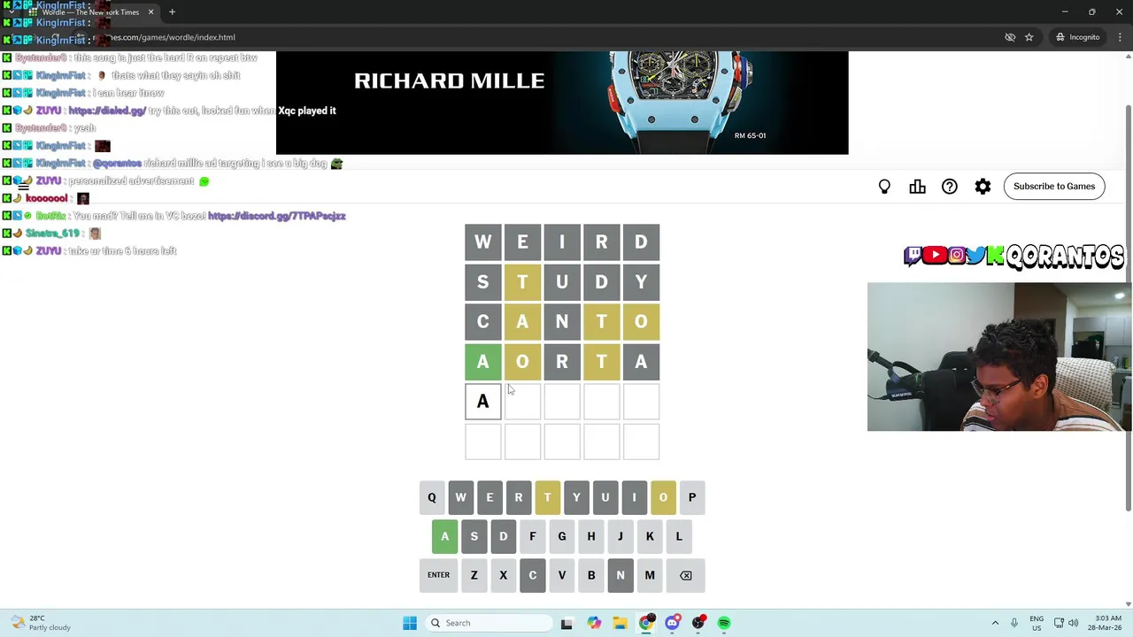Click the current row tile showing A
1133x637 pixels.
pos(482,402)
